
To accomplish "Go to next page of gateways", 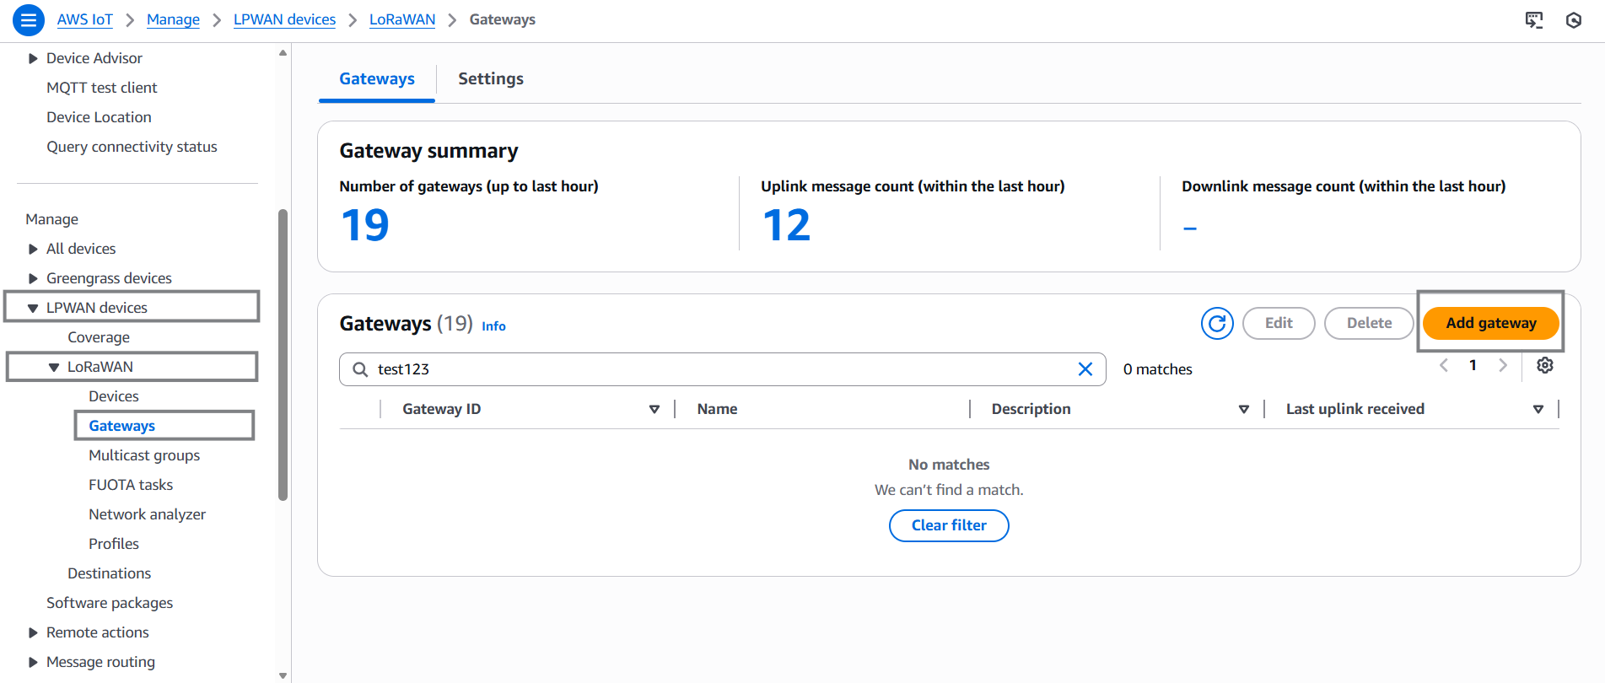I will click(1503, 365).
